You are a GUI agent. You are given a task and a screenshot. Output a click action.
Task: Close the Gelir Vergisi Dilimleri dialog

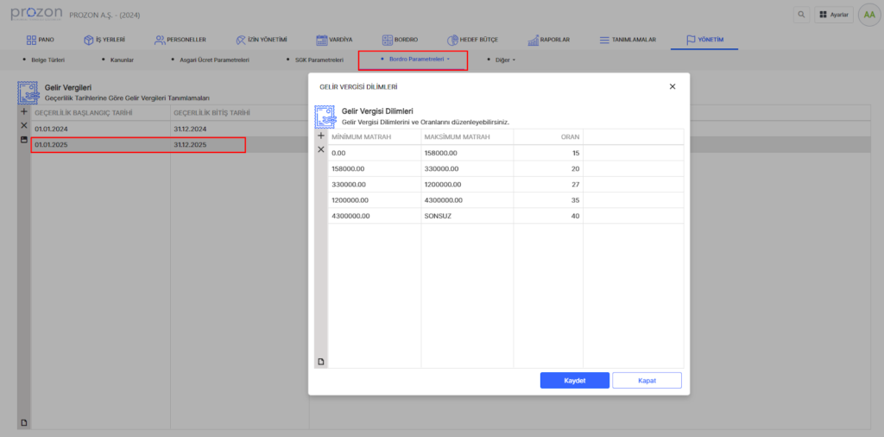pyautogui.click(x=672, y=86)
